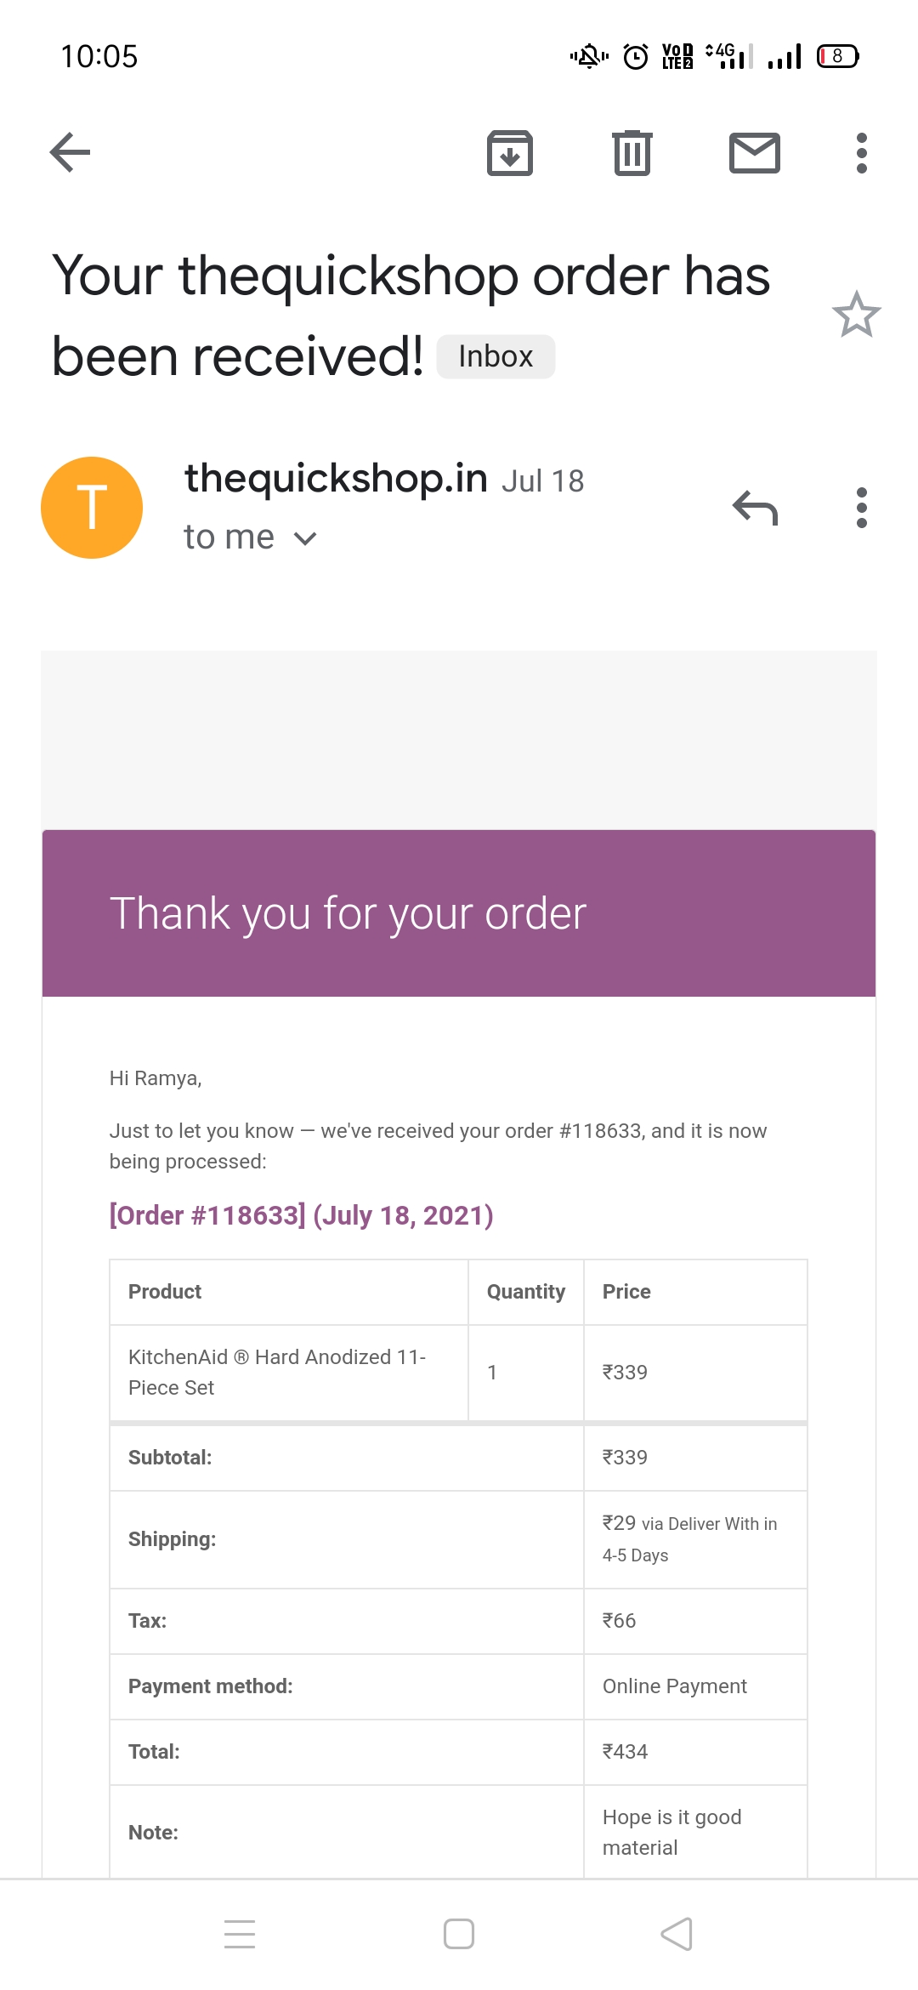Viewport: 918px width, 1990px height.
Task: Delete this email with trash icon
Action: (632, 153)
